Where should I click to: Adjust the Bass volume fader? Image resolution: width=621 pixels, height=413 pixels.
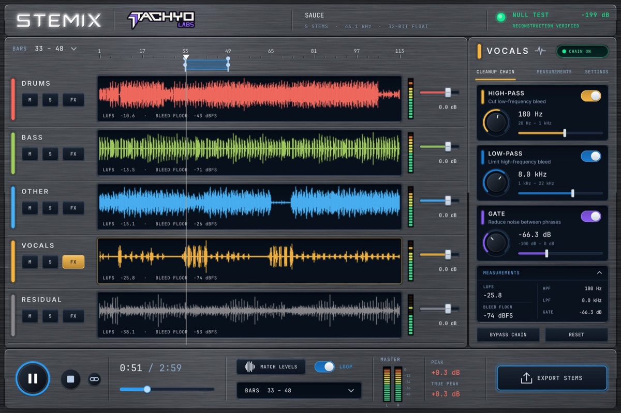tap(448, 147)
